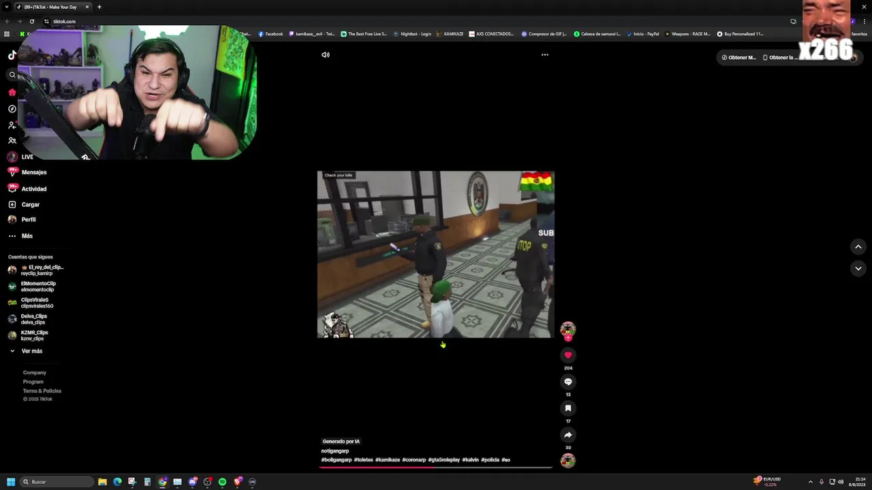Viewport: 872px width, 490px height.
Task: Open the Following sidebar icon
Action: coord(12,125)
